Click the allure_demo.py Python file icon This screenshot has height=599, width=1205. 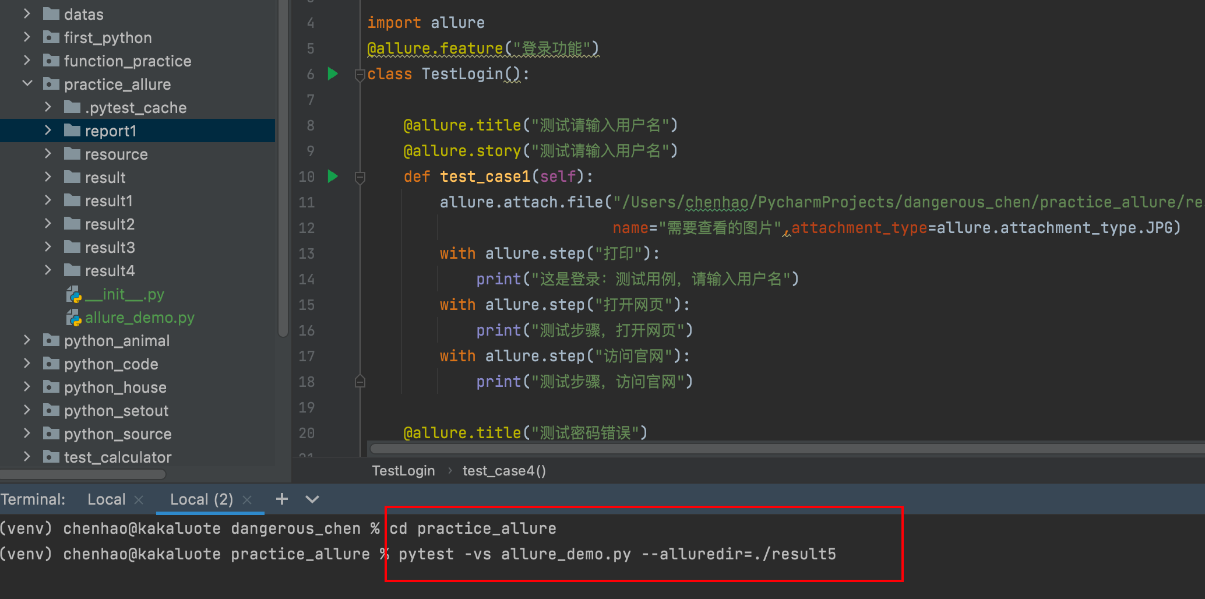coord(73,318)
